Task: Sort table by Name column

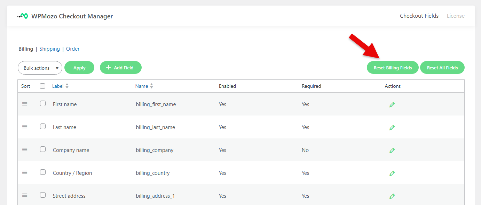Action: (x=142, y=86)
